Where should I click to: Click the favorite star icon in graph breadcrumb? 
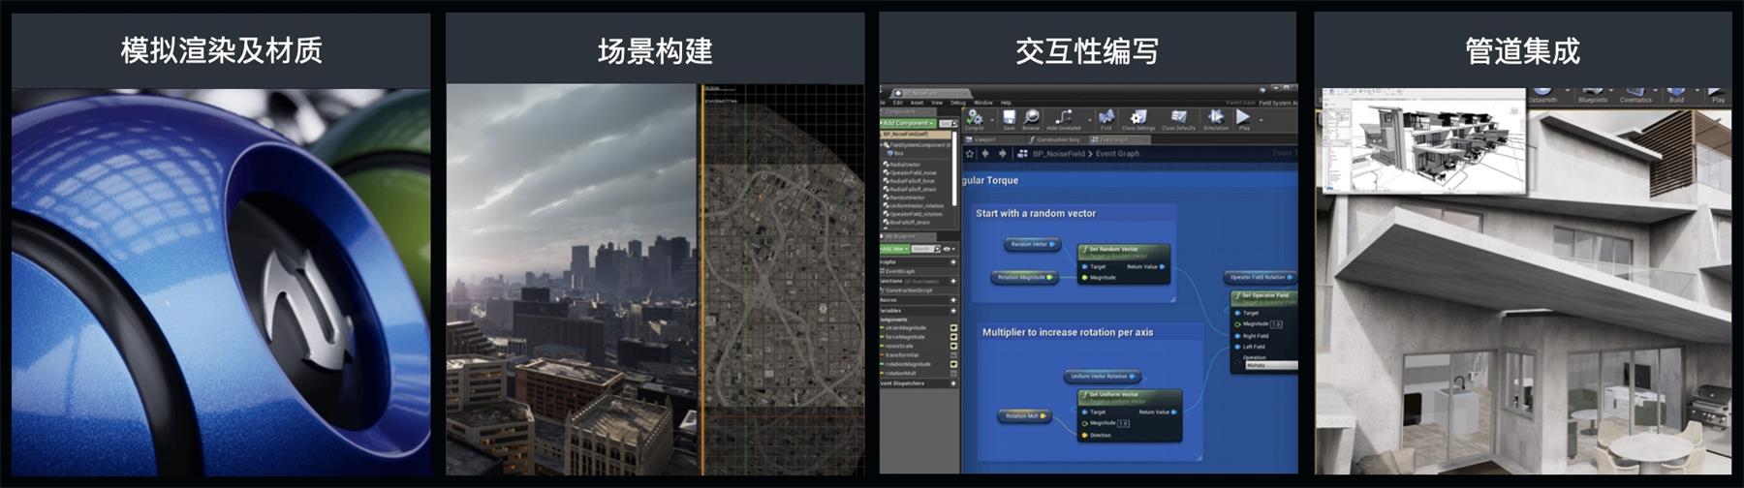click(x=970, y=153)
